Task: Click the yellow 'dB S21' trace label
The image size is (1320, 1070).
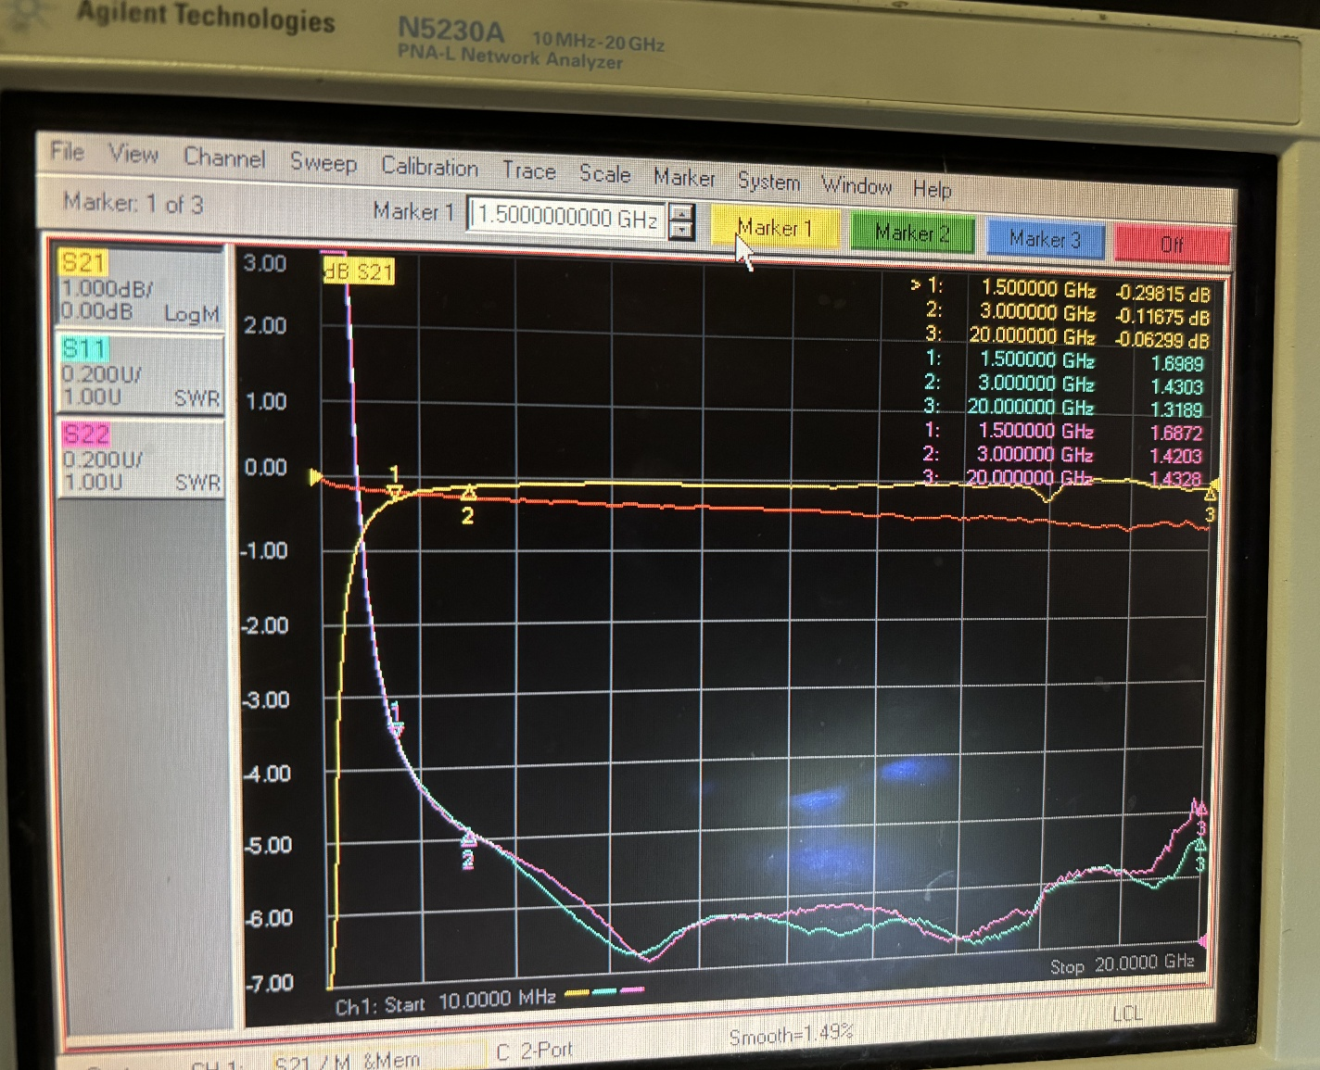Action: tap(359, 271)
